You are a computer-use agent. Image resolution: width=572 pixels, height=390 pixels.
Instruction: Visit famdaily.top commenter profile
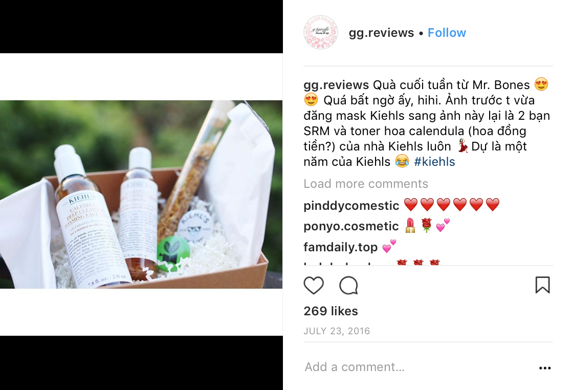point(340,247)
